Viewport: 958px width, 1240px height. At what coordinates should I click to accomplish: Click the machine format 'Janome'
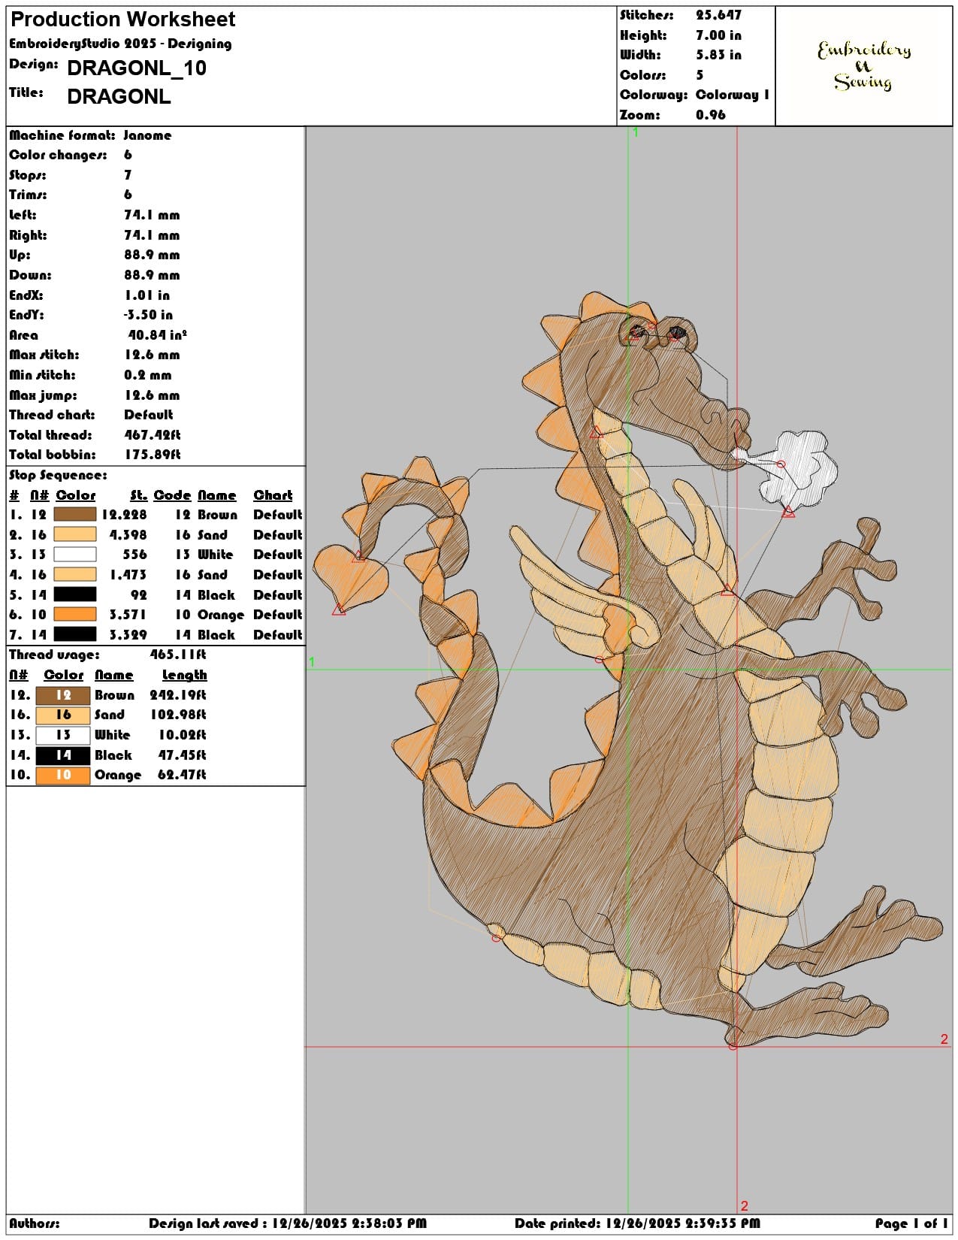(147, 135)
